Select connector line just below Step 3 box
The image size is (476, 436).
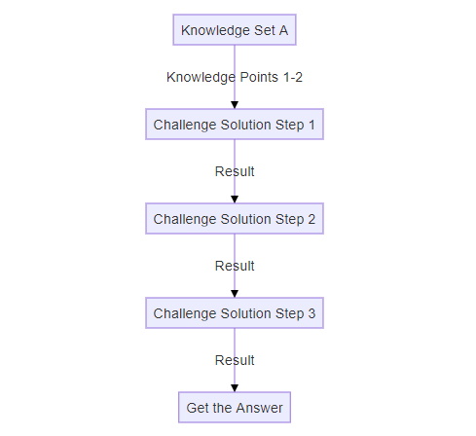pyautogui.click(x=235, y=341)
